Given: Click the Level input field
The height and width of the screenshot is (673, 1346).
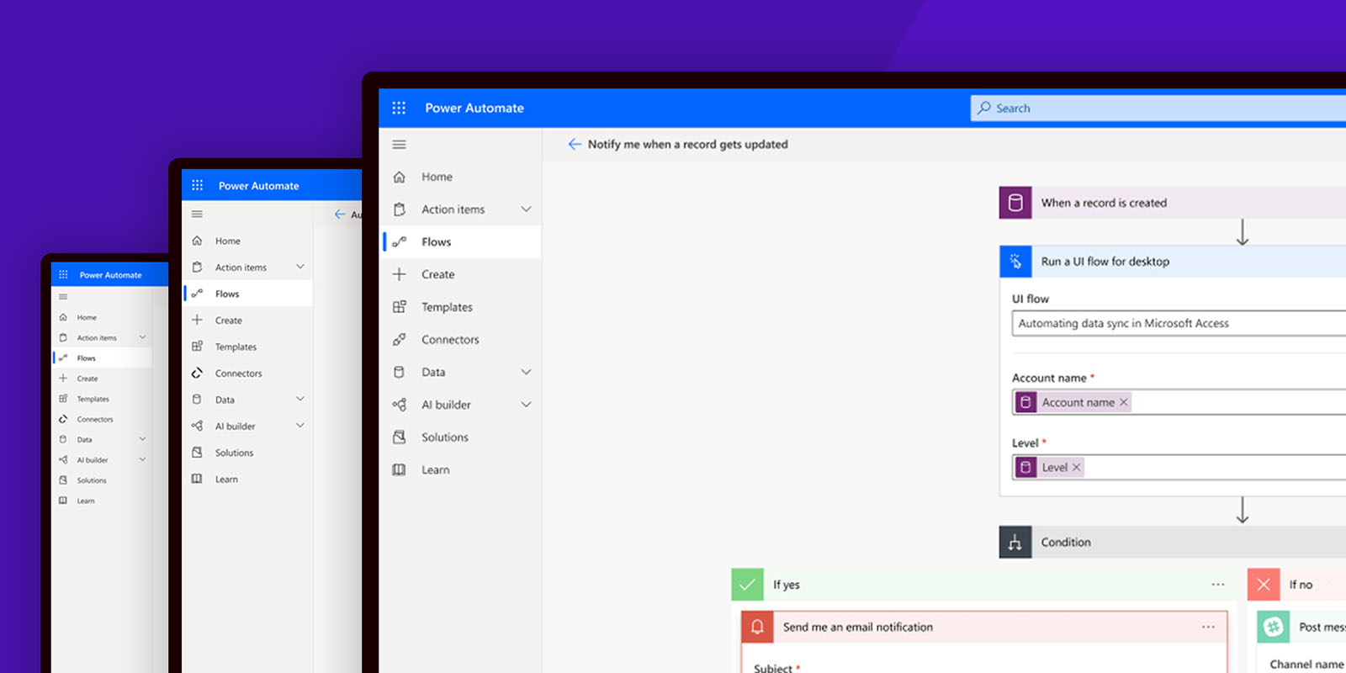Looking at the screenshot, I should pos(1179,468).
